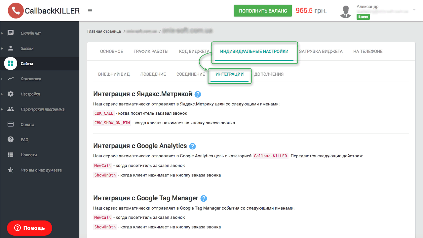Select the ИНДИВИДУАЛЬНЫЕ НАСТРОЙКИ tab
The height and width of the screenshot is (238, 423).
[254, 52]
